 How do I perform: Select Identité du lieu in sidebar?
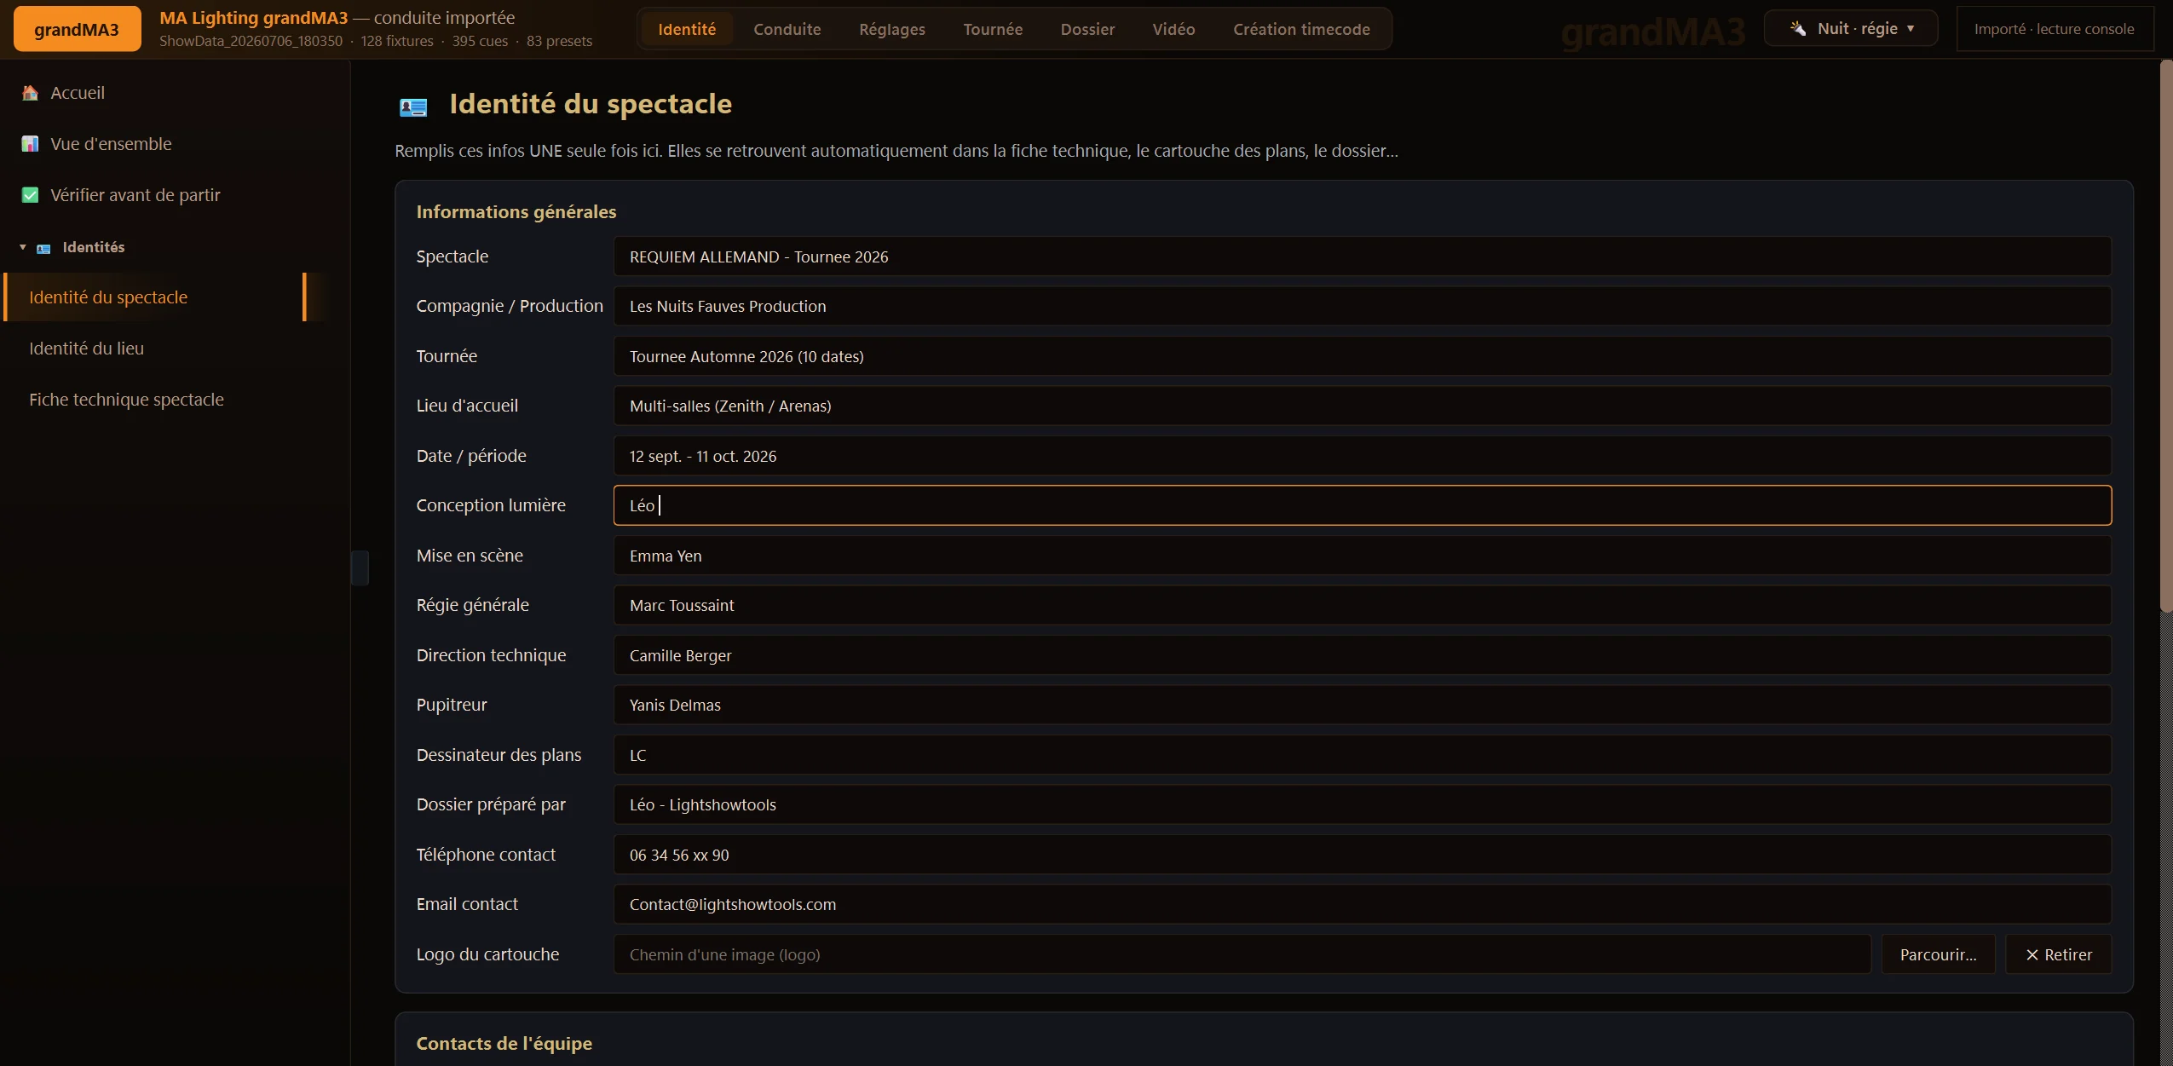[86, 349]
